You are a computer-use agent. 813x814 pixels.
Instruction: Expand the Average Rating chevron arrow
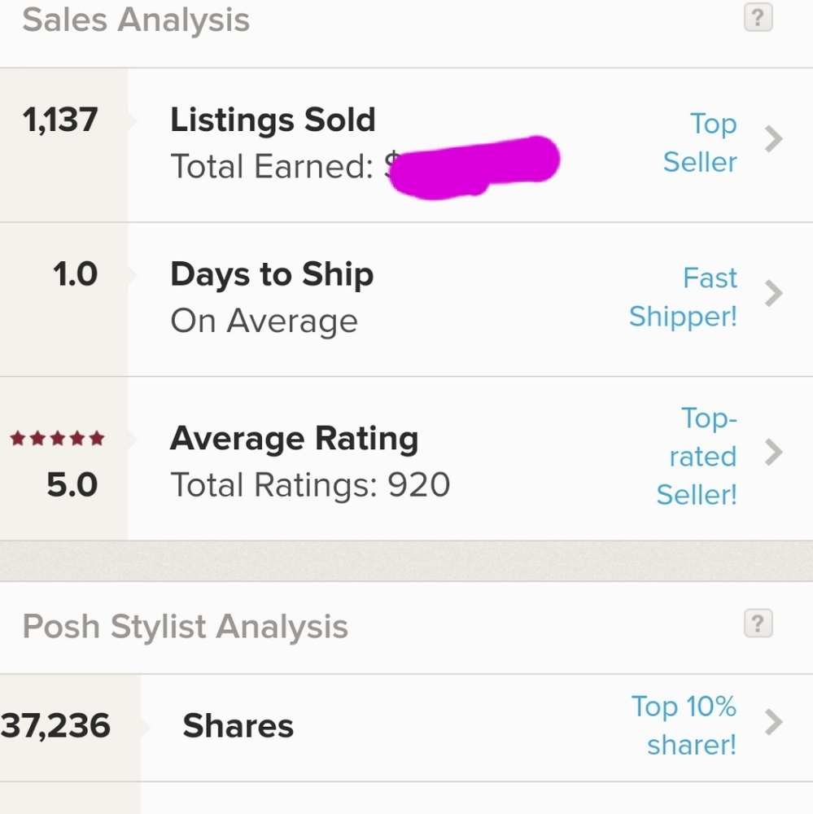(774, 453)
